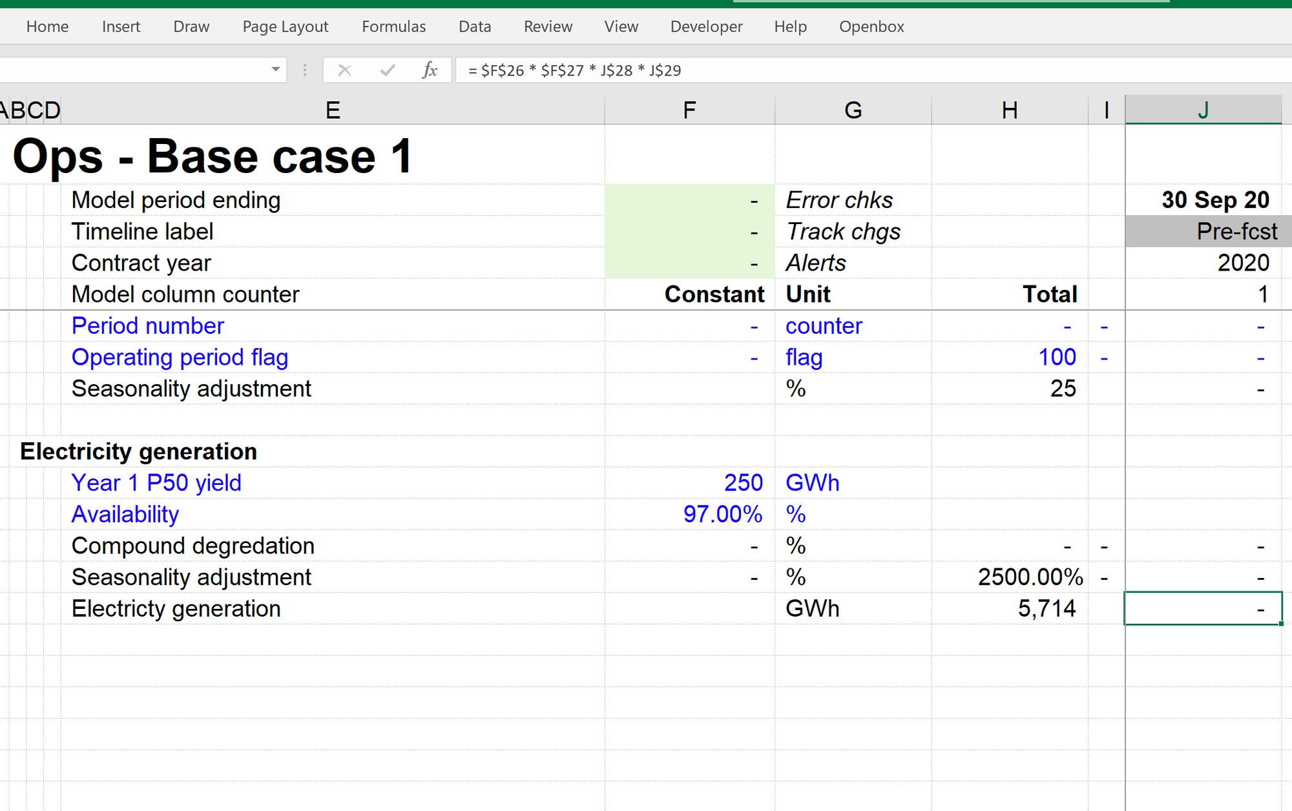Select the Data tab
This screenshot has height=811, width=1292.
pos(475,26)
